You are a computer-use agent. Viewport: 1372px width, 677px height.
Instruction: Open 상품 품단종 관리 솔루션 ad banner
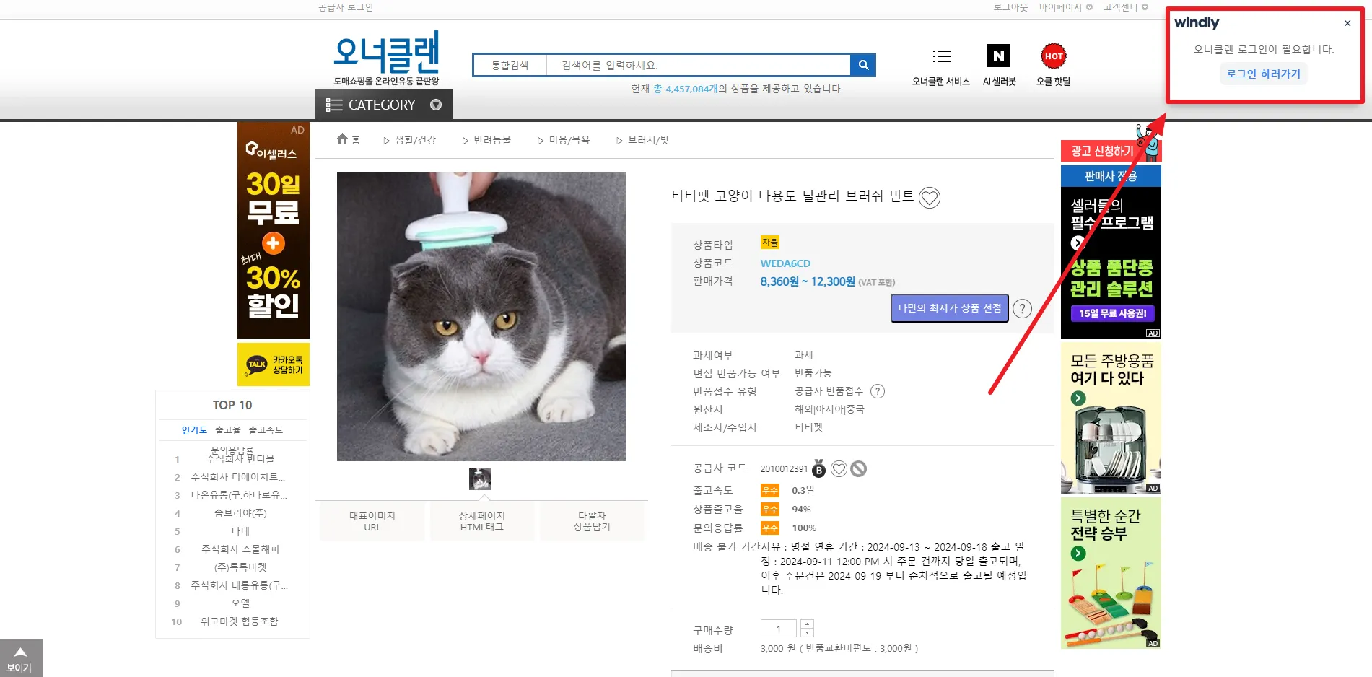[x=1111, y=252]
